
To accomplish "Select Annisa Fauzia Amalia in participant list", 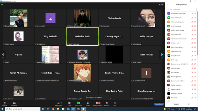I will click(182, 30).
